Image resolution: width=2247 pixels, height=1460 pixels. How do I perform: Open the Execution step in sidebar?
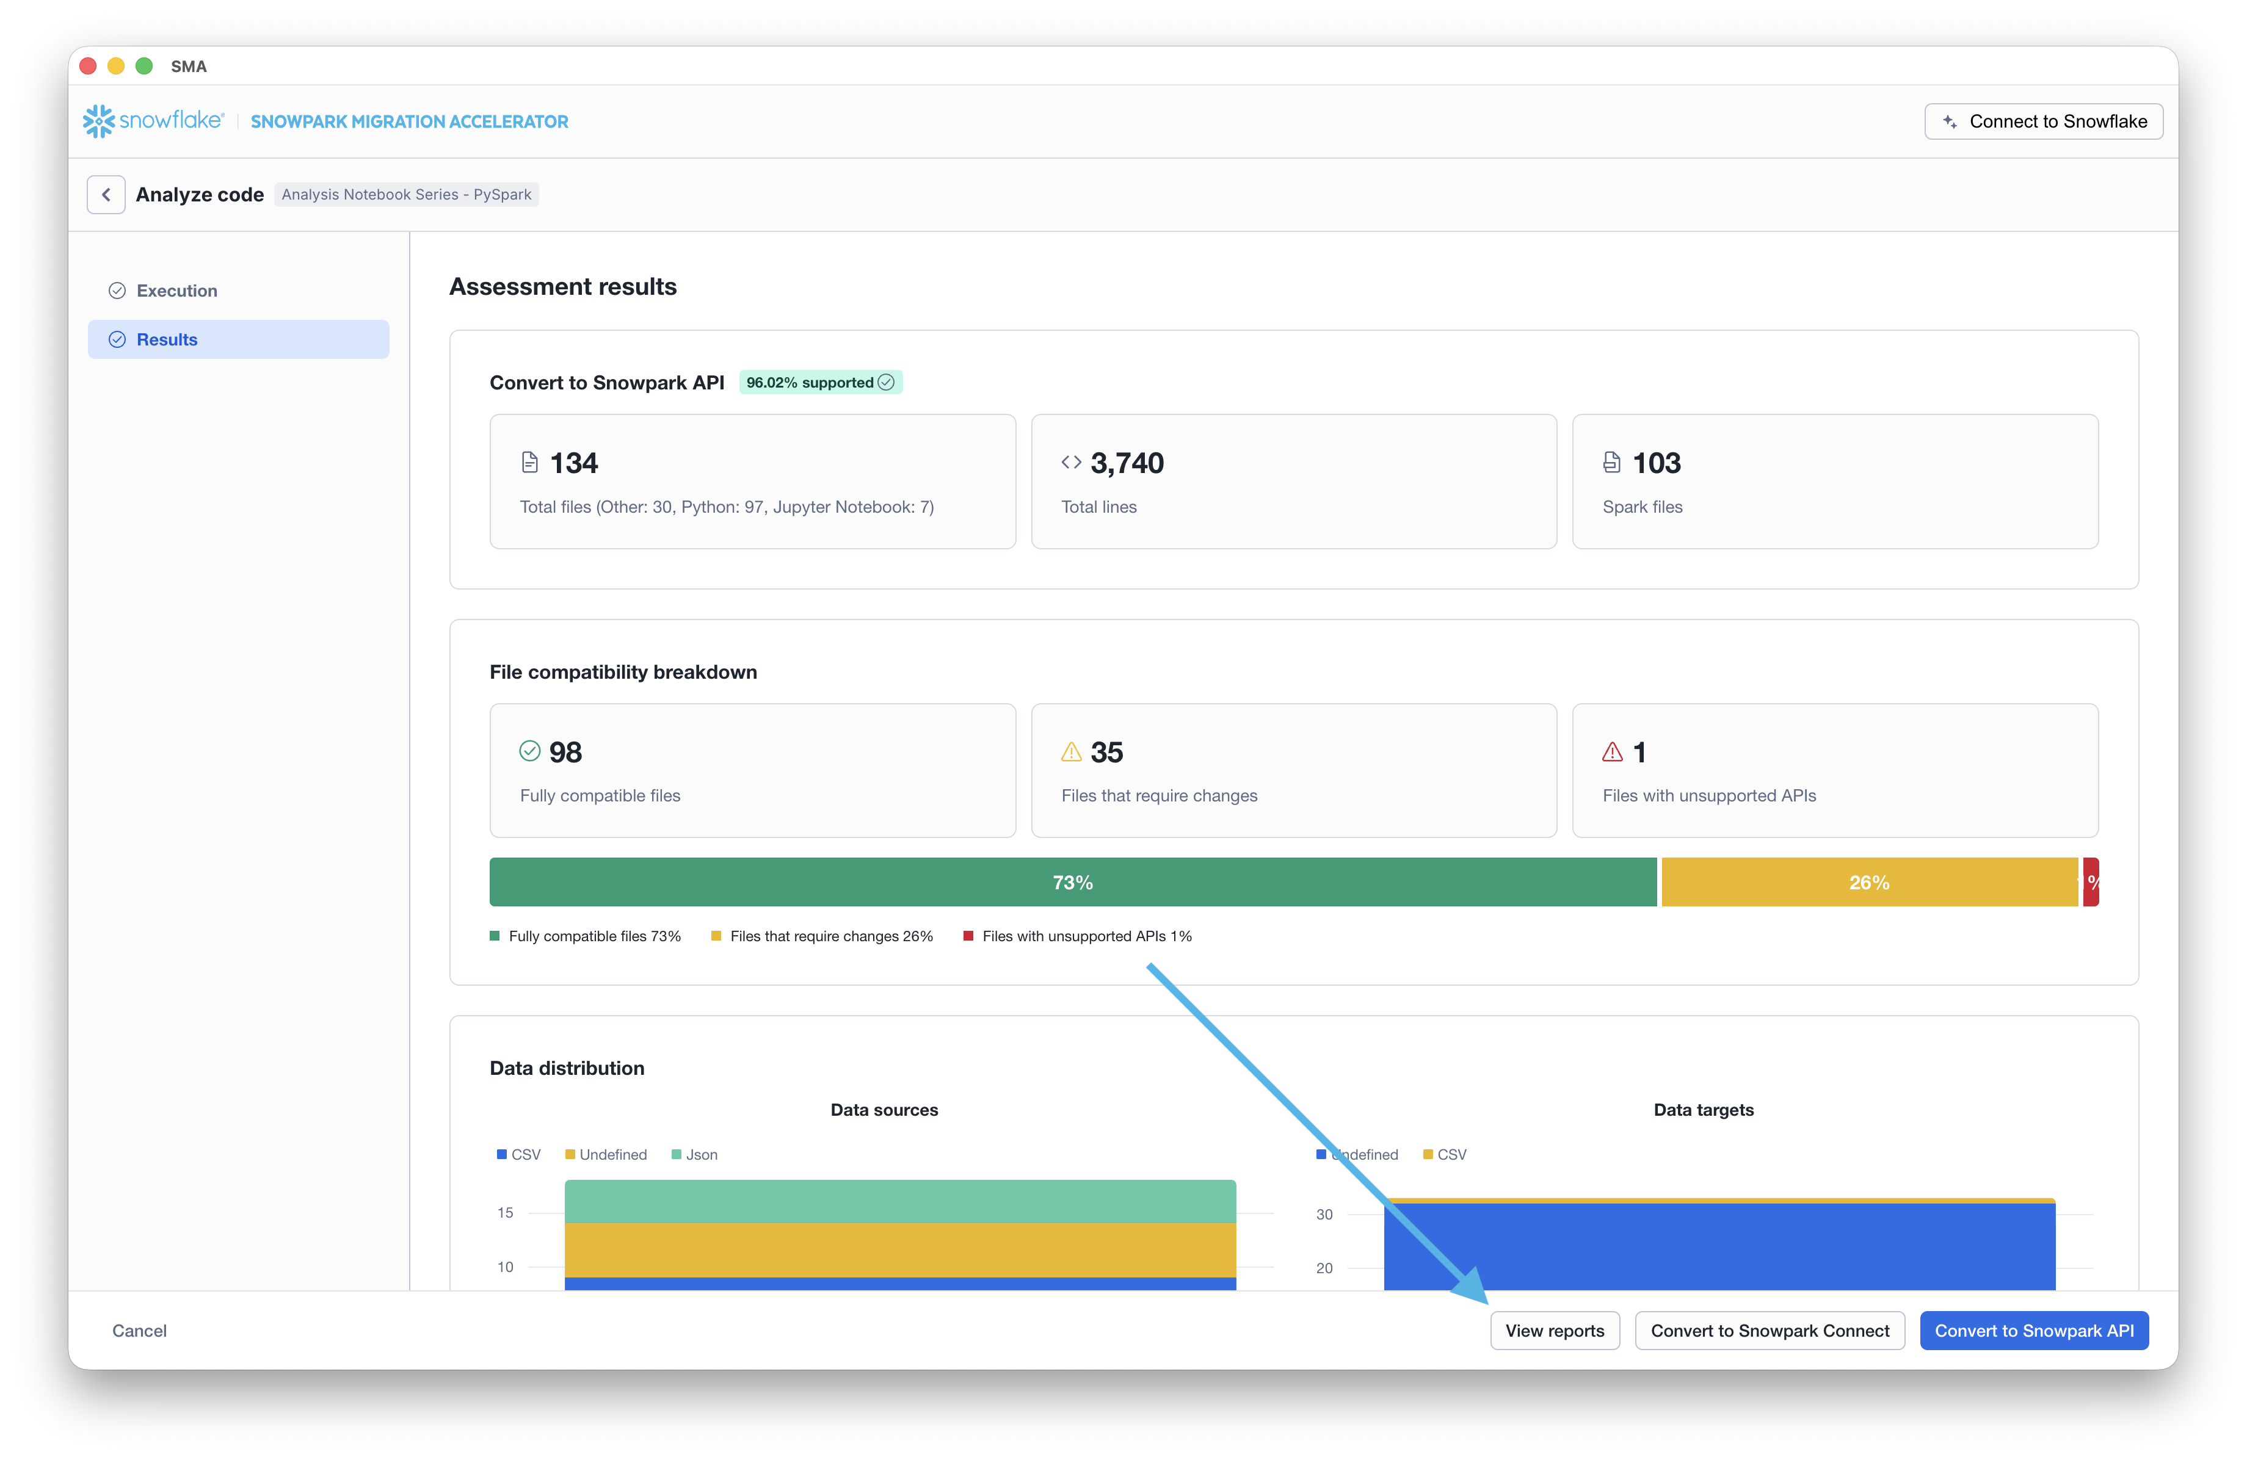176,291
